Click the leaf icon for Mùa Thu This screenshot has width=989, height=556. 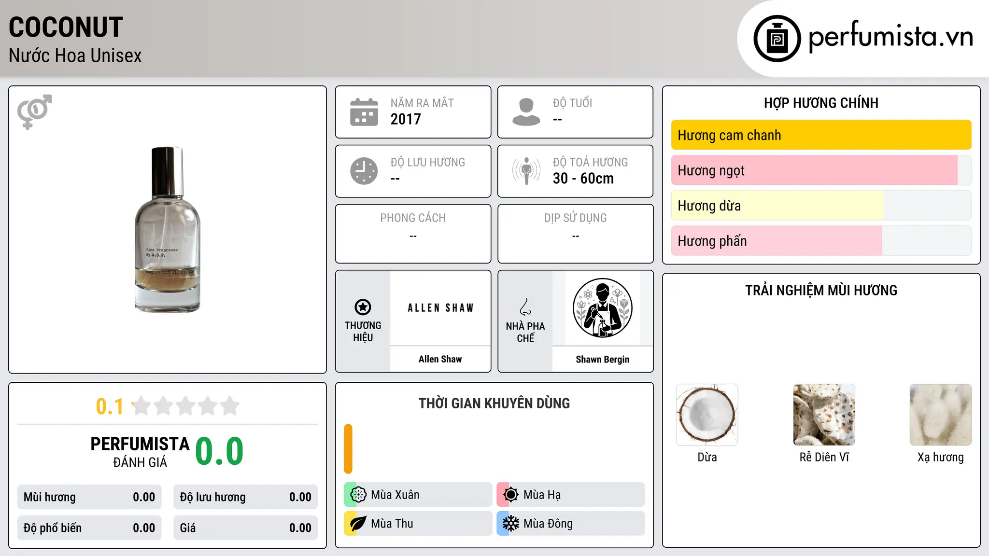click(358, 524)
